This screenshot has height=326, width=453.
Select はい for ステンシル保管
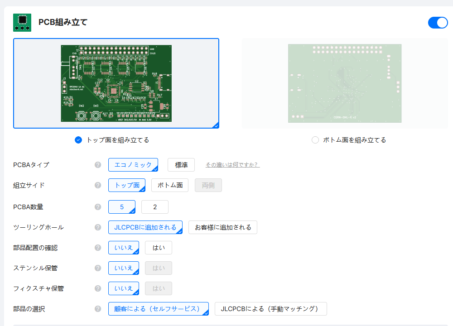tap(159, 268)
